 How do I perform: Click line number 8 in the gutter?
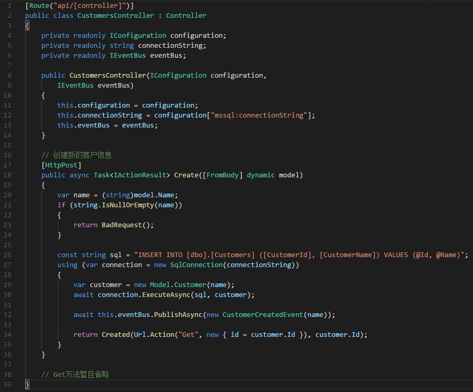tap(9, 76)
